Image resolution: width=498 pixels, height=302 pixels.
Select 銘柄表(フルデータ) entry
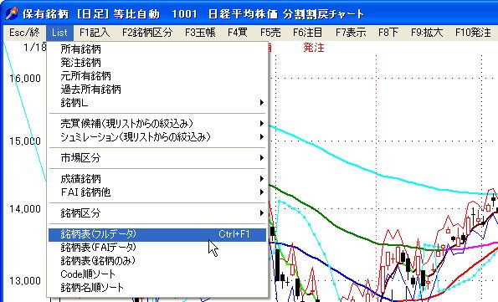[x=157, y=234]
